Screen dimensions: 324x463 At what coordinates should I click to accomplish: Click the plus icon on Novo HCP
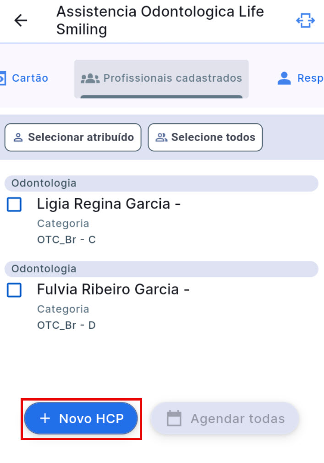click(45, 418)
